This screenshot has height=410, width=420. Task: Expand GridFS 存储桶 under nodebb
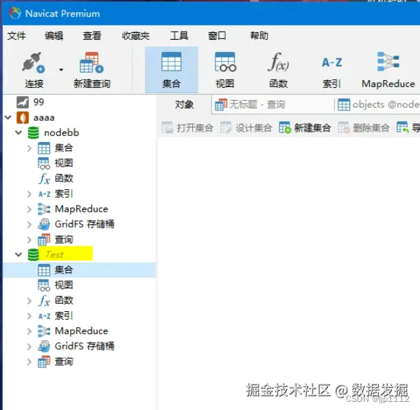30,224
